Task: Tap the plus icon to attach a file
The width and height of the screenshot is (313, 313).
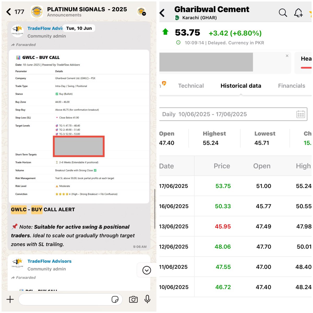Action: point(10,299)
